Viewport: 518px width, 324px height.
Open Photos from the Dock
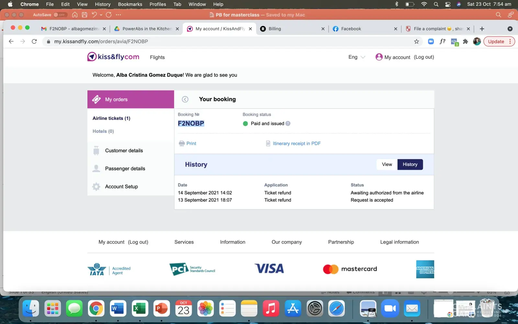[206, 308]
